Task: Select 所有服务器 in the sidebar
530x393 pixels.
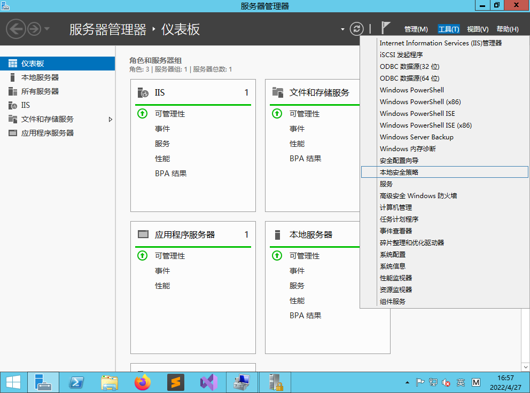Action: [58, 91]
